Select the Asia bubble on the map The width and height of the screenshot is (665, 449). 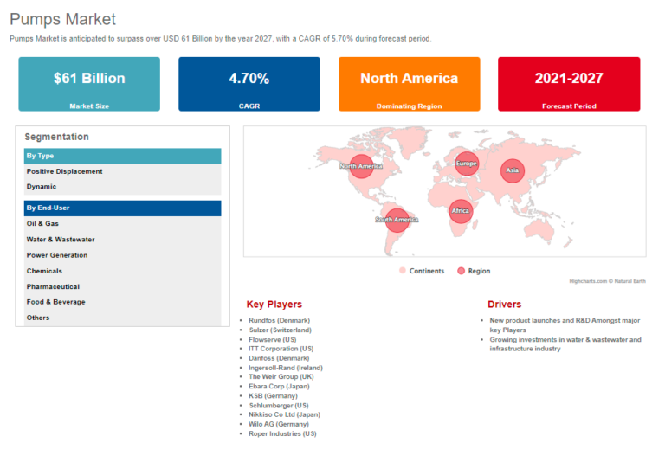(x=513, y=170)
